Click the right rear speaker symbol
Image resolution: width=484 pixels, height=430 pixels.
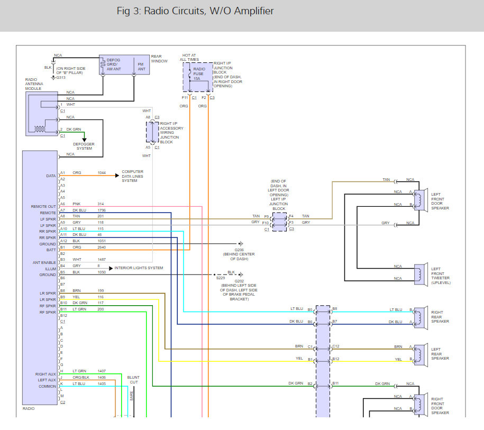[x=421, y=318]
